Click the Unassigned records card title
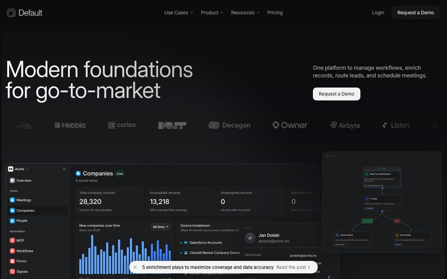The image size is (447, 279). point(236,193)
